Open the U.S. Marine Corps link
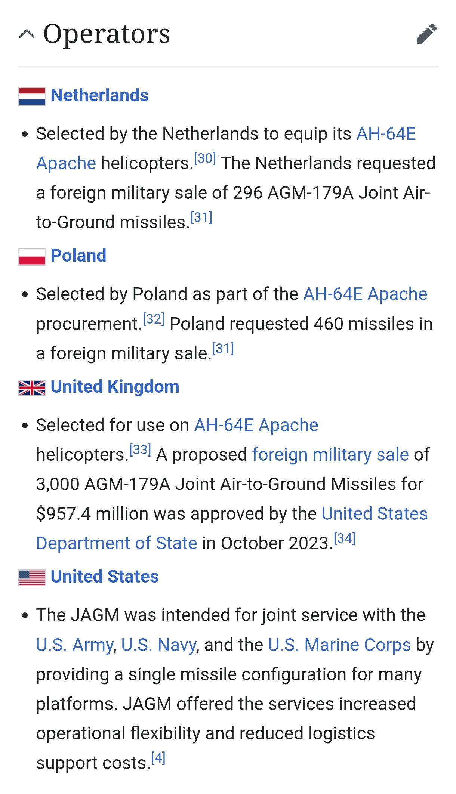This screenshot has height=794, width=456. click(x=339, y=645)
